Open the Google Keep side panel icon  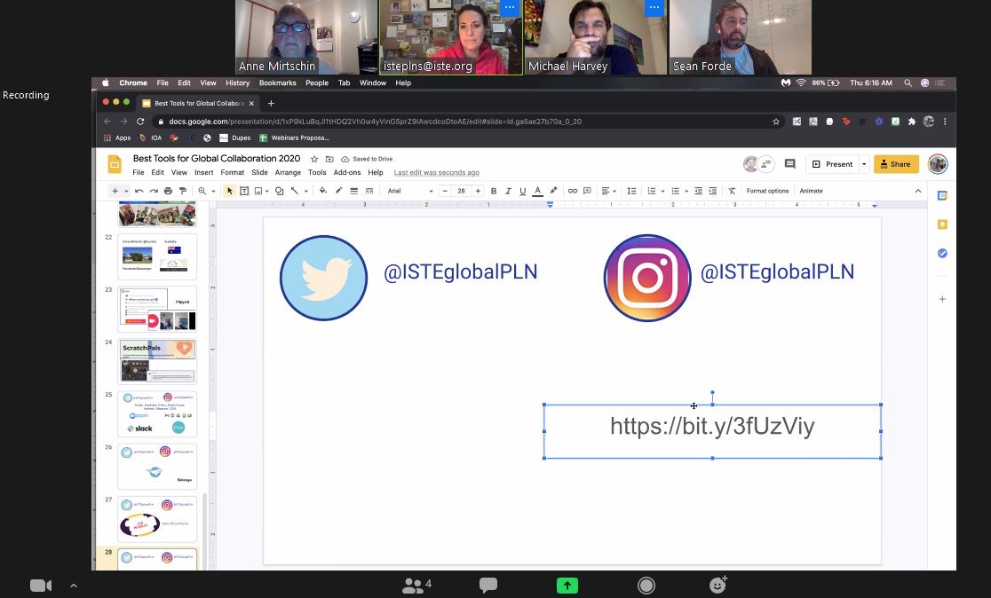point(942,224)
